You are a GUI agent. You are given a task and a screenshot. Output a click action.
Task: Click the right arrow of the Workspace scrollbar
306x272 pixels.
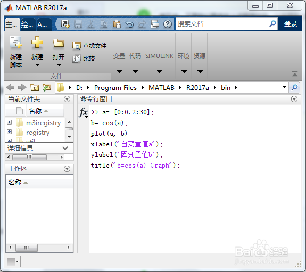[68, 248]
